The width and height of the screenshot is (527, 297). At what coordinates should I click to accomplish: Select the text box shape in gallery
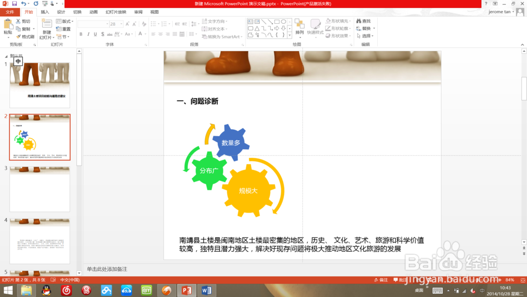pos(250,22)
